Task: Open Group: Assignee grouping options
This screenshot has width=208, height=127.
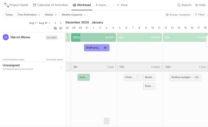Action: click(178, 15)
